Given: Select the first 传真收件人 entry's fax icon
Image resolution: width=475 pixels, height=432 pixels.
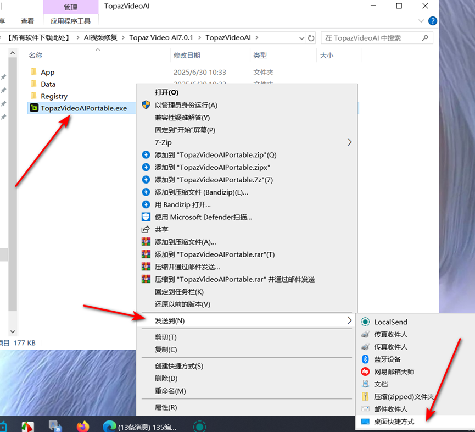Looking at the screenshot, I should 365,334.
